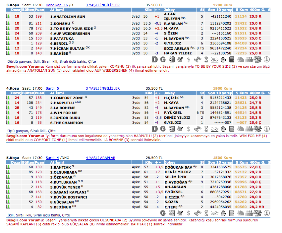The width and height of the screenshot is (282, 233).
Task: Open the Handikap 16 link
Action: [56, 5]
